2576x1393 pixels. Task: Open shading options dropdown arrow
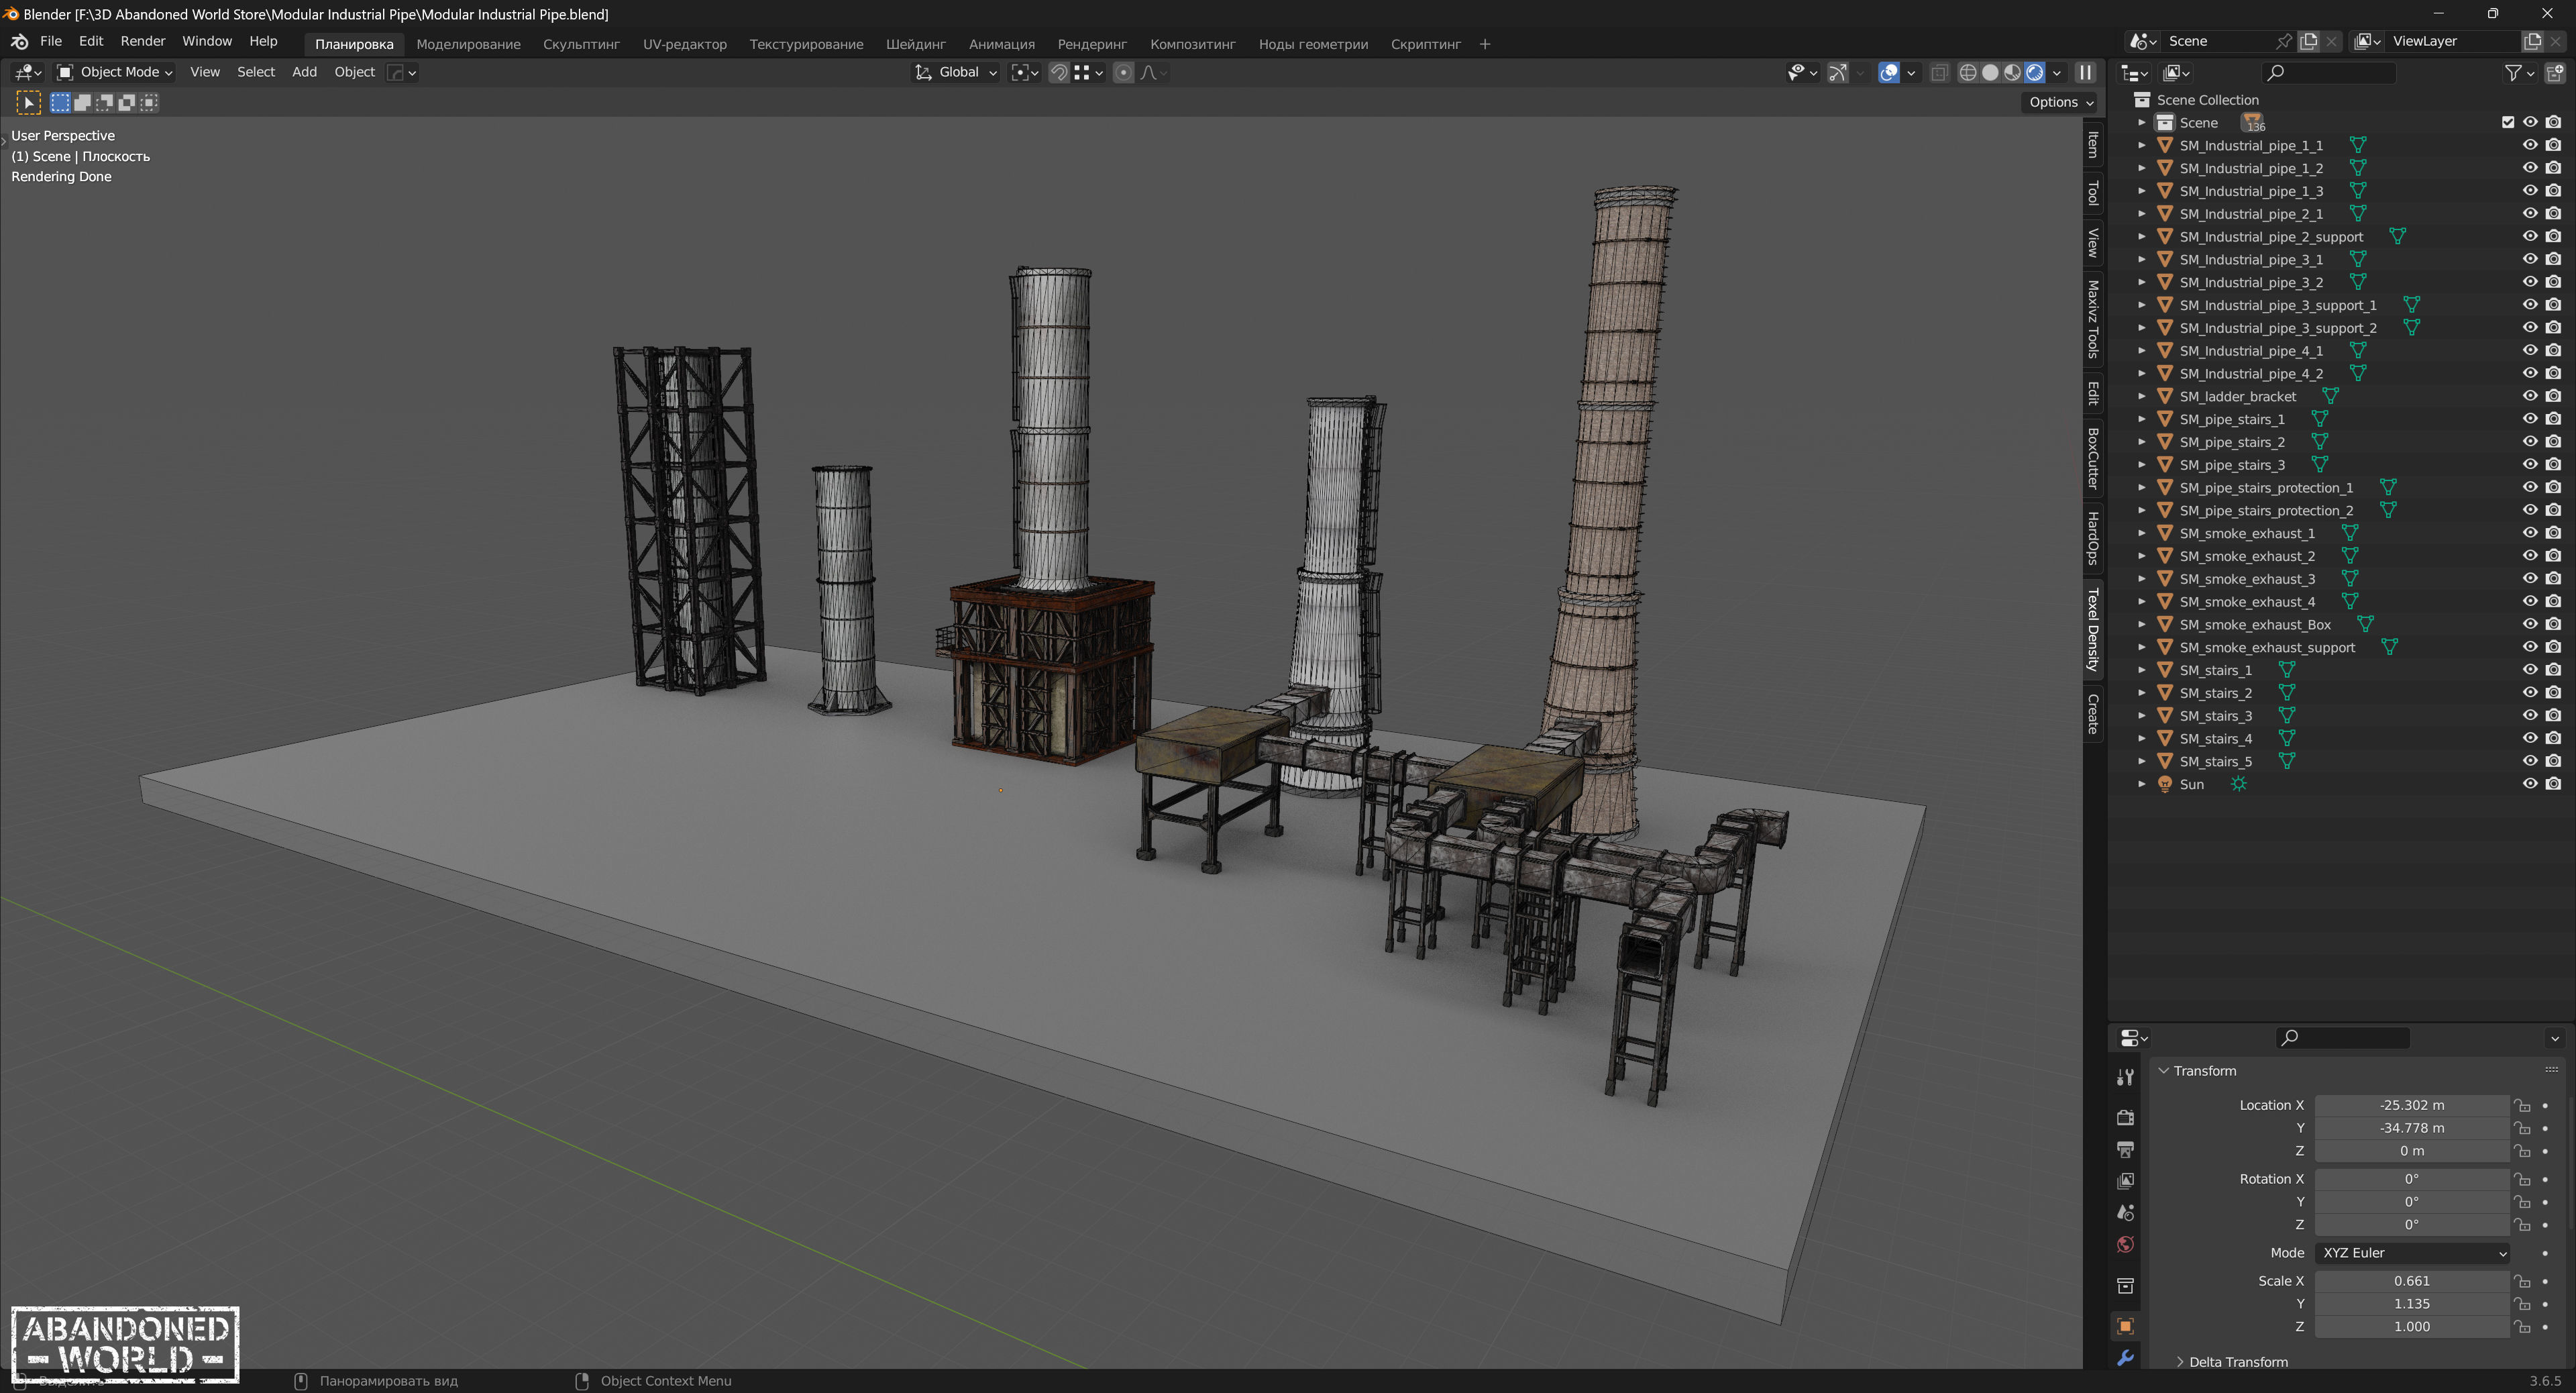[x=2057, y=72]
